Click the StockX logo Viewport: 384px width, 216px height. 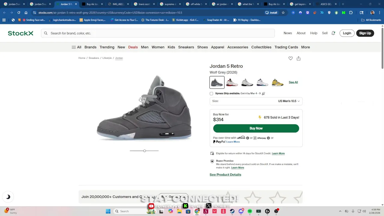[20, 33]
